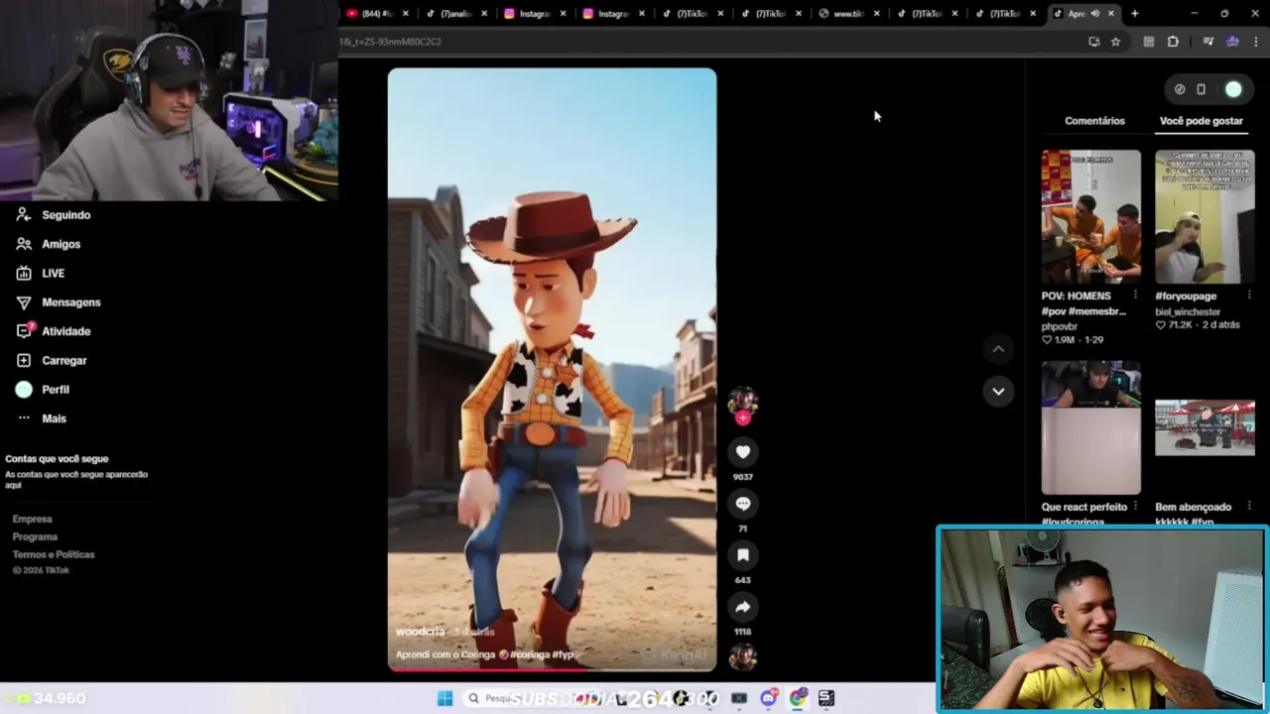1270x714 pixels.
Task: Bookmark page with the star icon
Action: (1115, 42)
